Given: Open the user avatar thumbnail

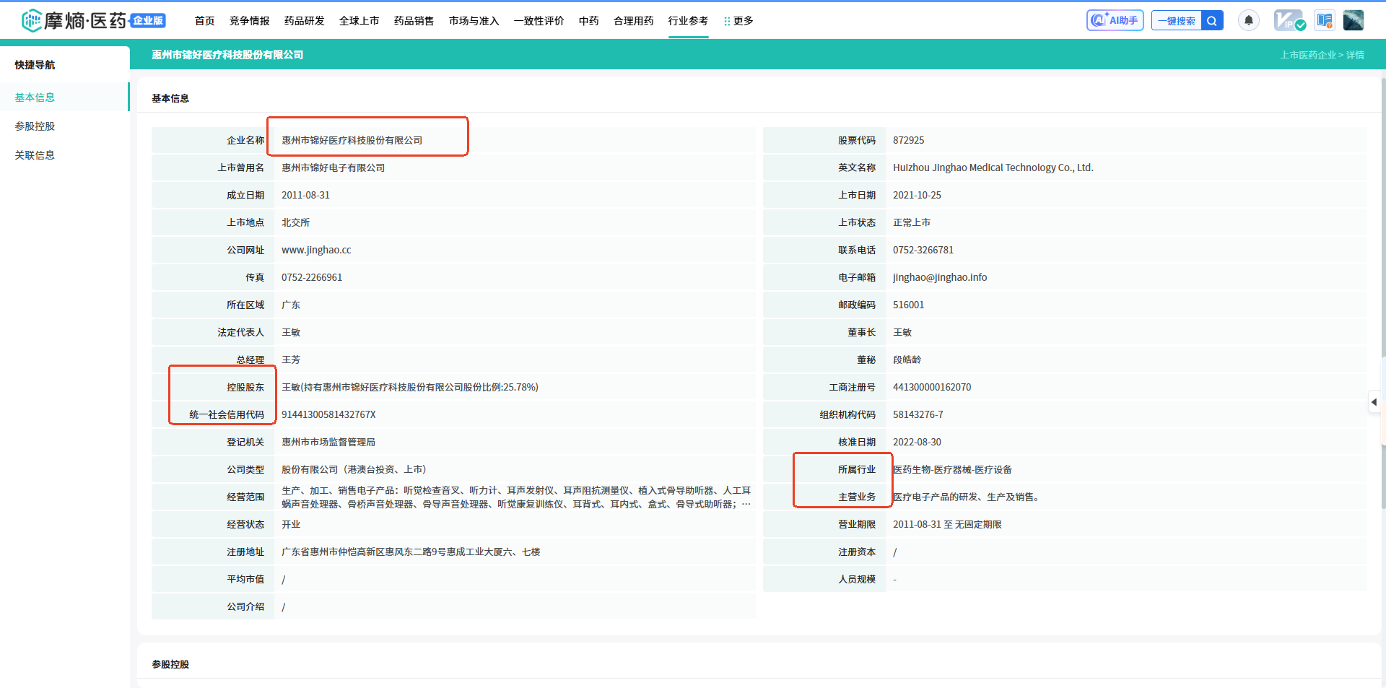Looking at the screenshot, I should [1354, 20].
